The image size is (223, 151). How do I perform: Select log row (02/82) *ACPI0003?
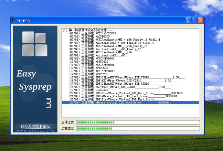point(131,37)
